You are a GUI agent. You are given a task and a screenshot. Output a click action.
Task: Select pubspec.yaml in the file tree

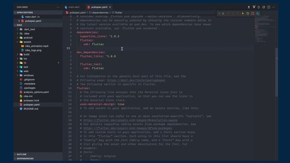click(x=31, y=105)
